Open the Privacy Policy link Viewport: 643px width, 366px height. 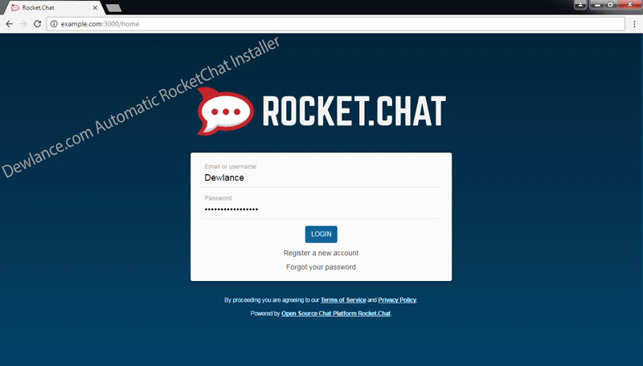(397, 300)
